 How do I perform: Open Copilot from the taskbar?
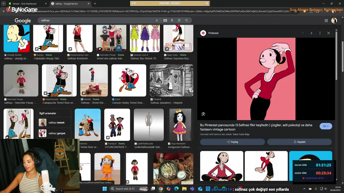coord(169,189)
